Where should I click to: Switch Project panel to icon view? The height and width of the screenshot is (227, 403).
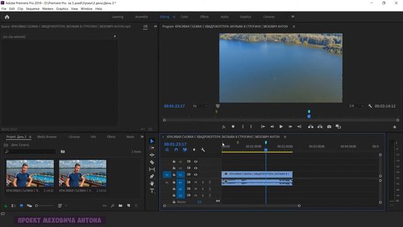pyautogui.click(x=21, y=206)
